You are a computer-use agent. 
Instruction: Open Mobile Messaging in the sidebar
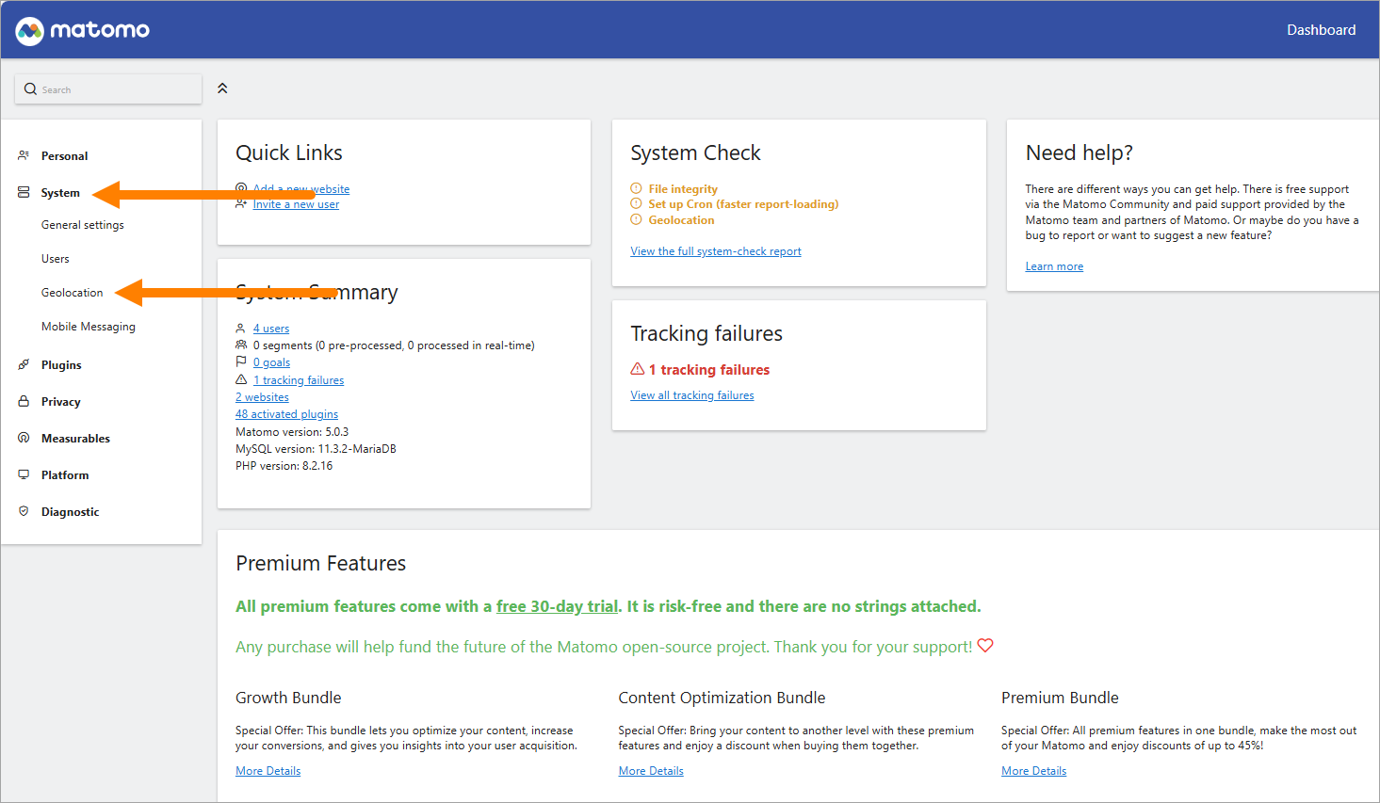coord(89,327)
